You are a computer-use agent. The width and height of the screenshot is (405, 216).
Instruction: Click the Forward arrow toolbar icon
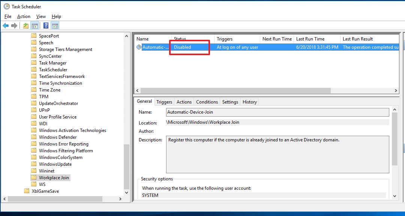[x=14, y=25]
